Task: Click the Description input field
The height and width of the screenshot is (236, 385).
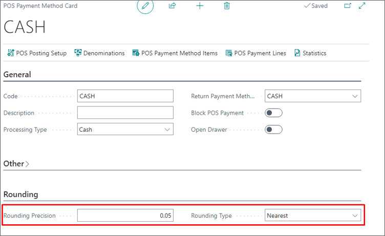Action: 125,113
